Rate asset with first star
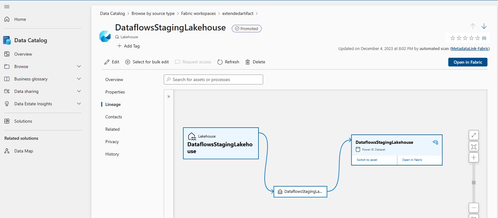Screen dimensions: 498x218 pos(453,38)
